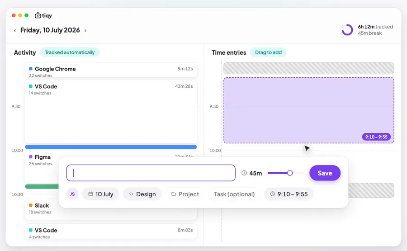Select the Google Chrome activity row
The width and height of the screenshot is (407, 251).
(x=111, y=70)
